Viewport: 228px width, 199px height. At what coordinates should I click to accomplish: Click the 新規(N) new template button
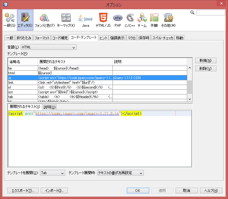[206, 60]
